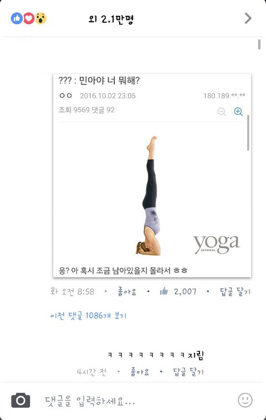The width and height of the screenshot is (266, 420).
Task: Tap the 외 2.1만명 reactions count
Action: 111,19
